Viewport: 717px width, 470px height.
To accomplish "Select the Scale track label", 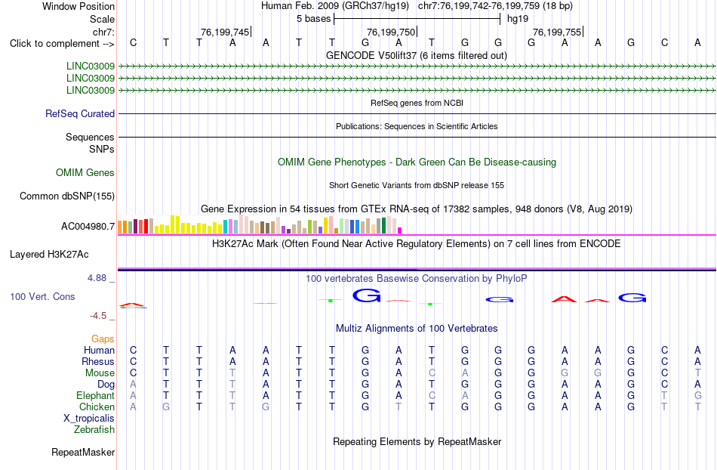I will 102,19.
